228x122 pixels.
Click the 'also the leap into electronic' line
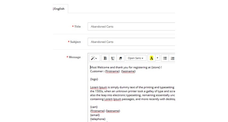click(133, 95)
